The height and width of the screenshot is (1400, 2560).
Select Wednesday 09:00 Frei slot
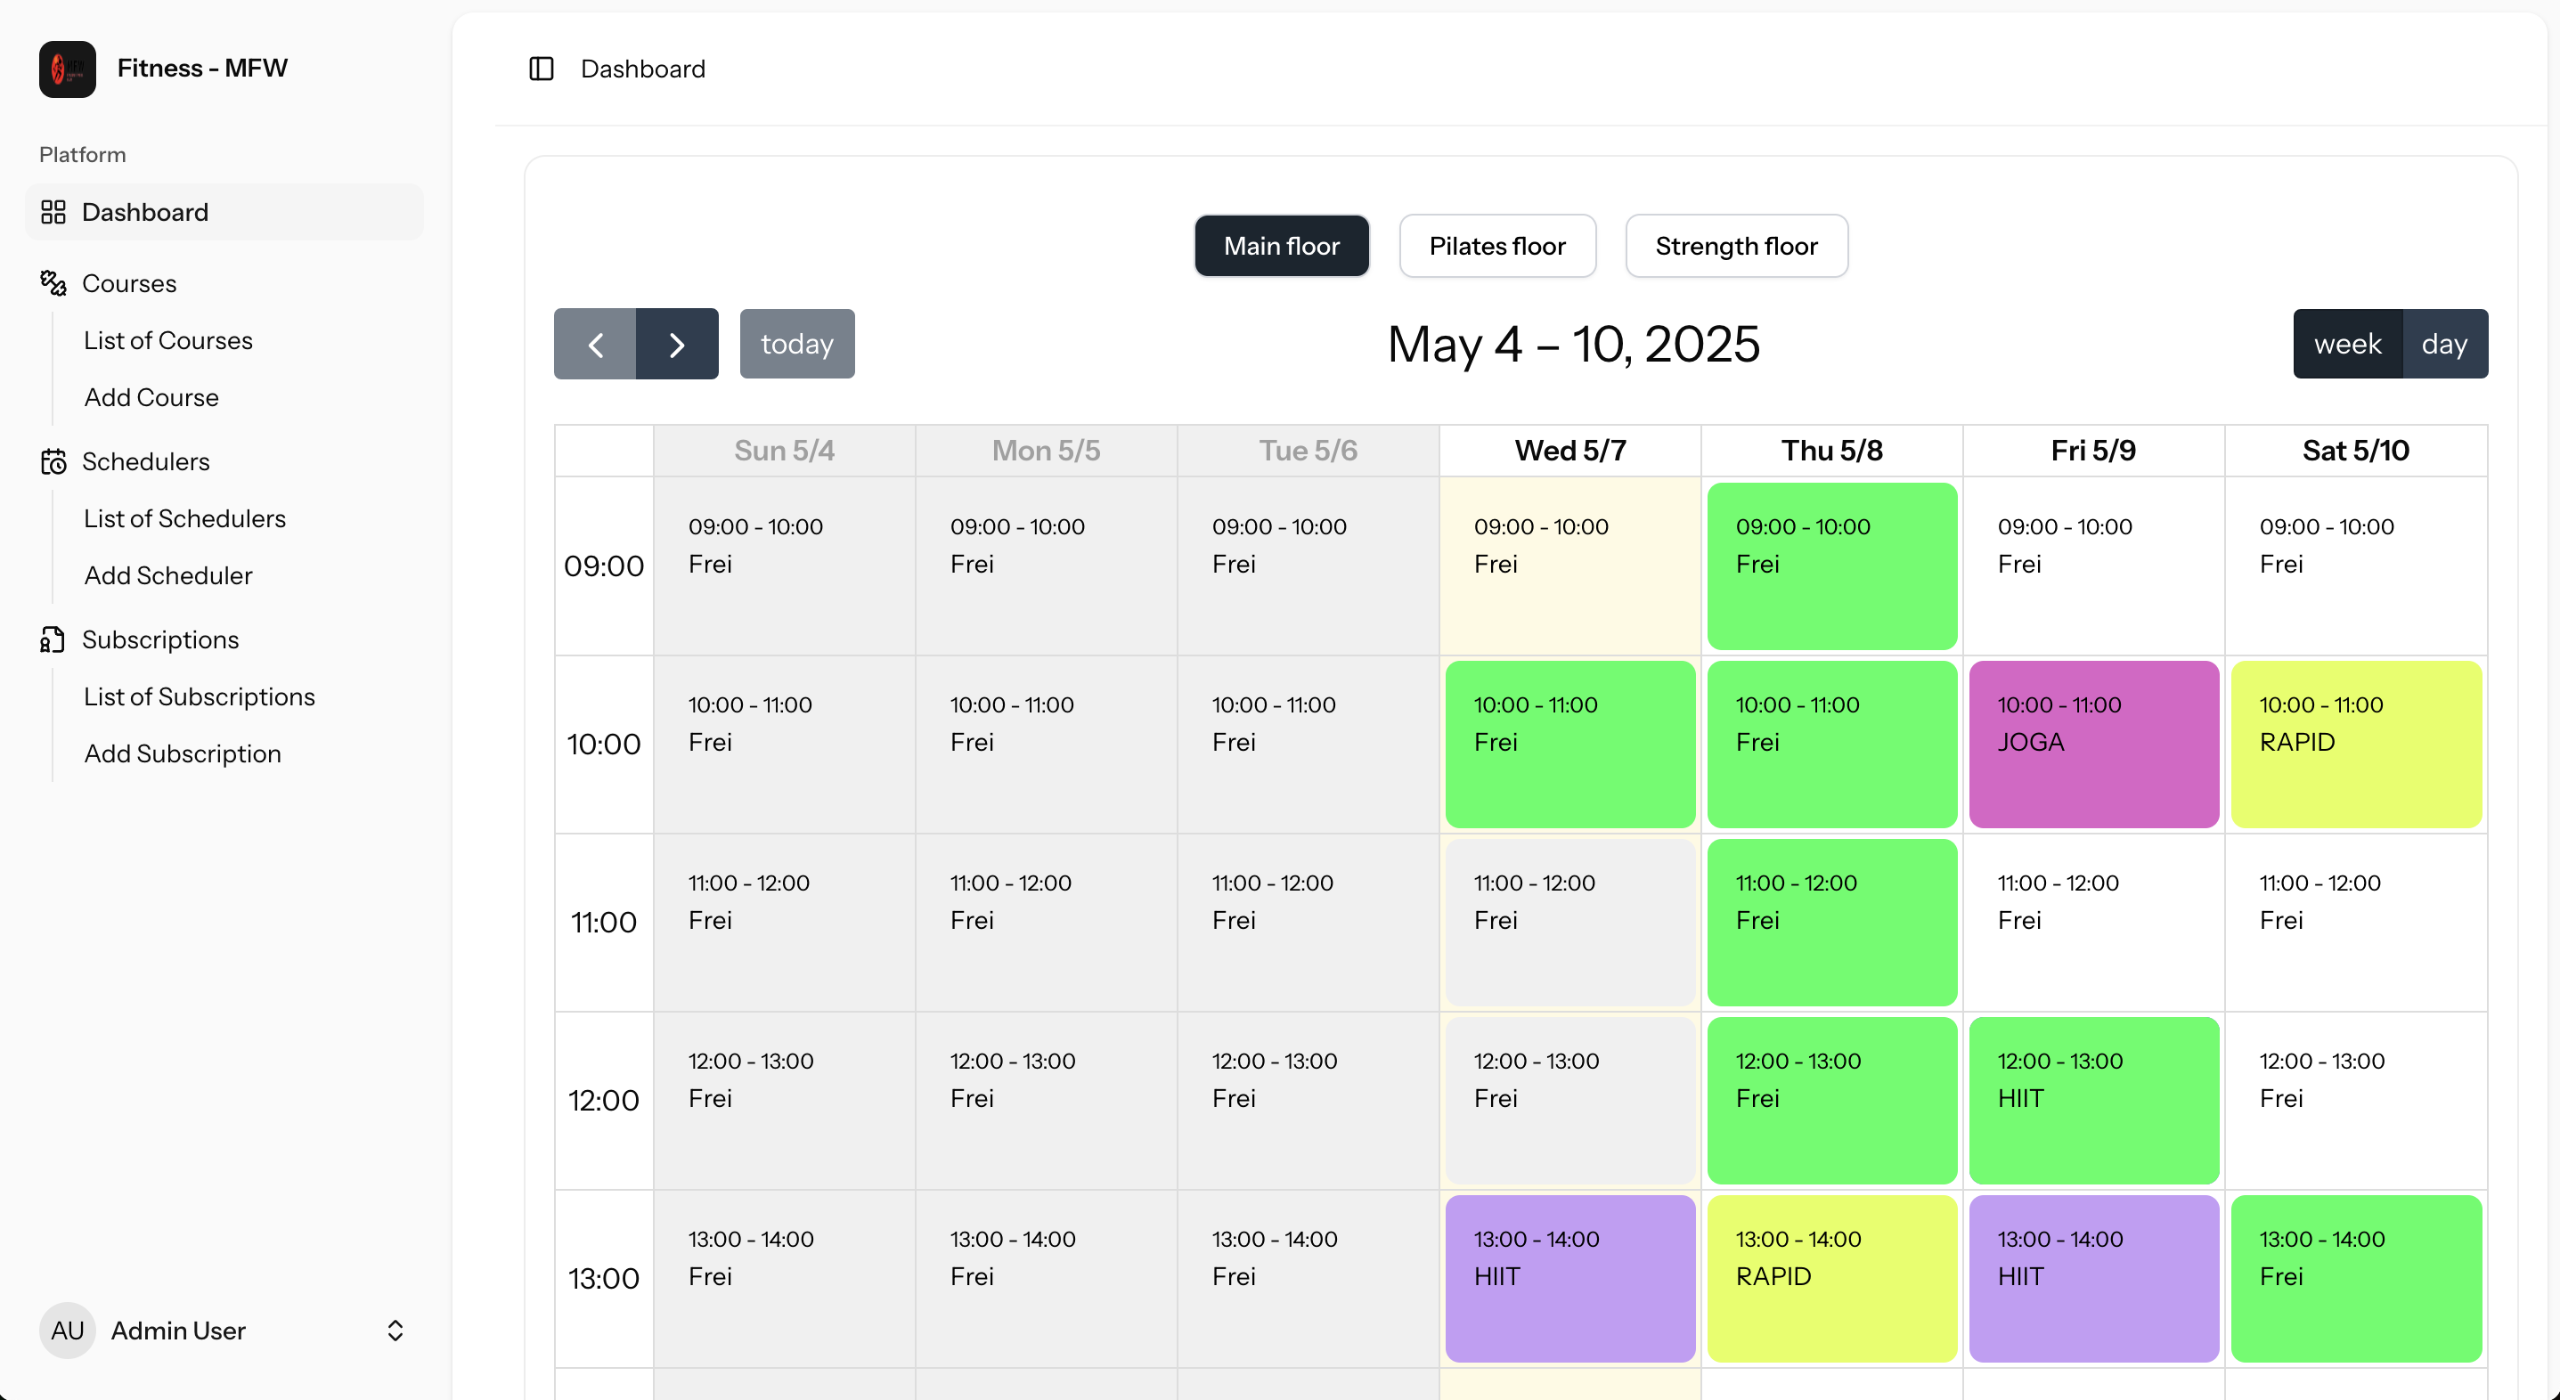[1570, 566]
